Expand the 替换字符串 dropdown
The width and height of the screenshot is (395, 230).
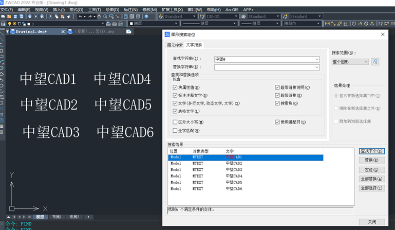pos(316,67)
